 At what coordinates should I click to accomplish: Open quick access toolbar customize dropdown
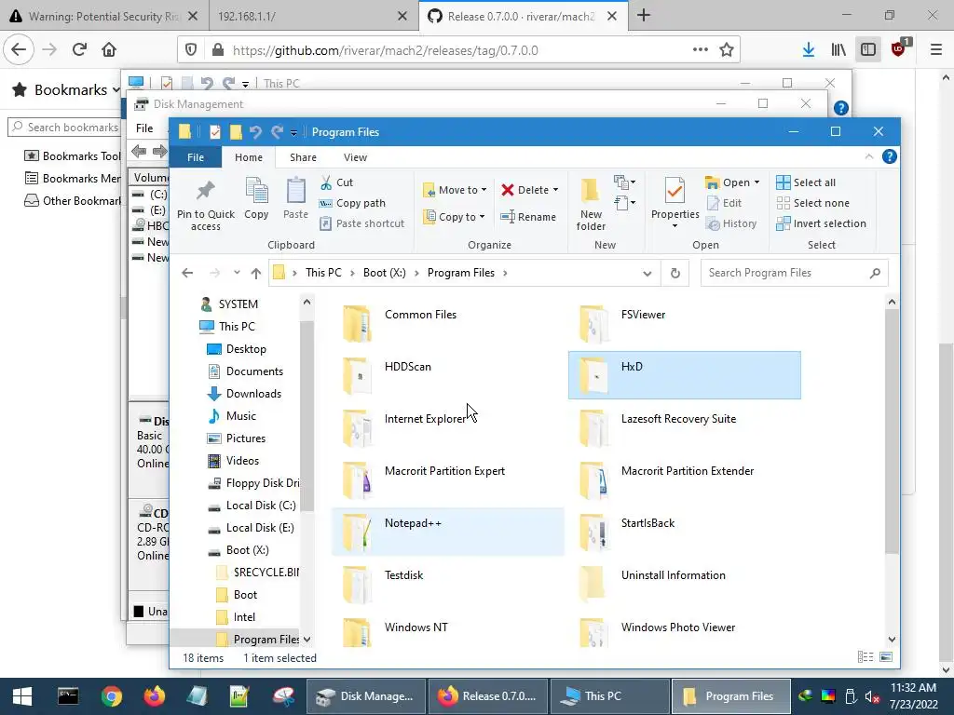[x=293, y=132]
